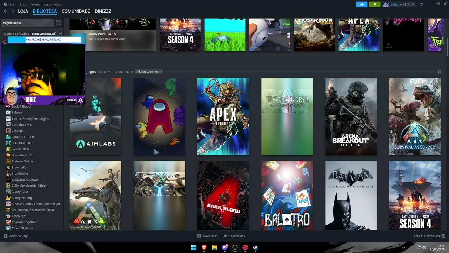Viewport: 449px width, 253px height.
Task: Toggle the collections grid view icon
Action: click(x=59, y=23)
